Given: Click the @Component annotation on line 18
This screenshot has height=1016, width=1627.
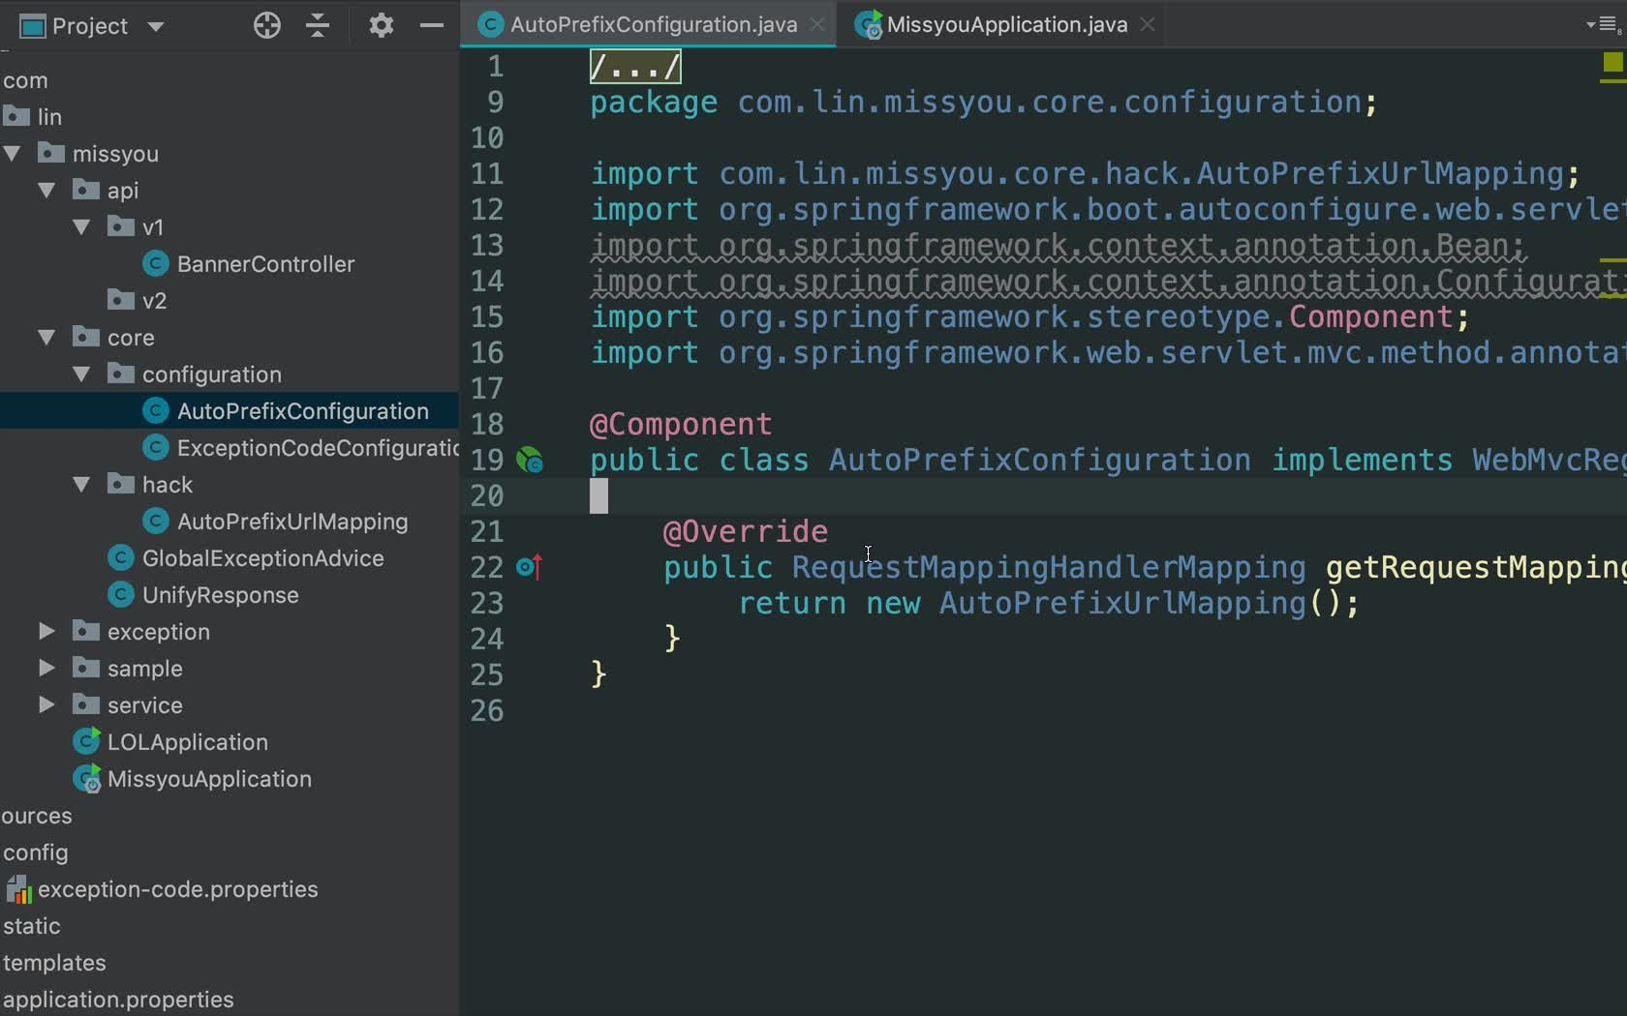Looking at the screenshot, I should tap(681, 424).
